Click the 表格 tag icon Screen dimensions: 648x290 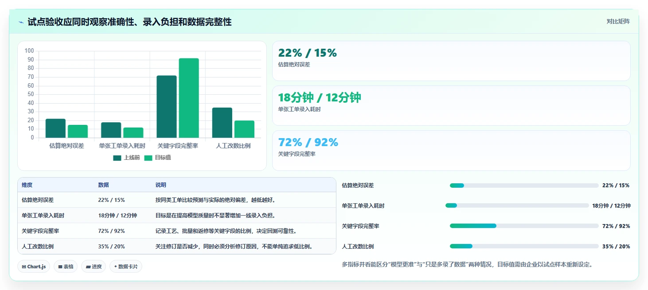(60, 267)
